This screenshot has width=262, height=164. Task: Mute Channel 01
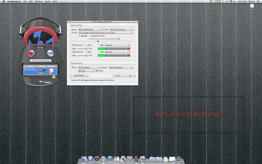[86, 45]
